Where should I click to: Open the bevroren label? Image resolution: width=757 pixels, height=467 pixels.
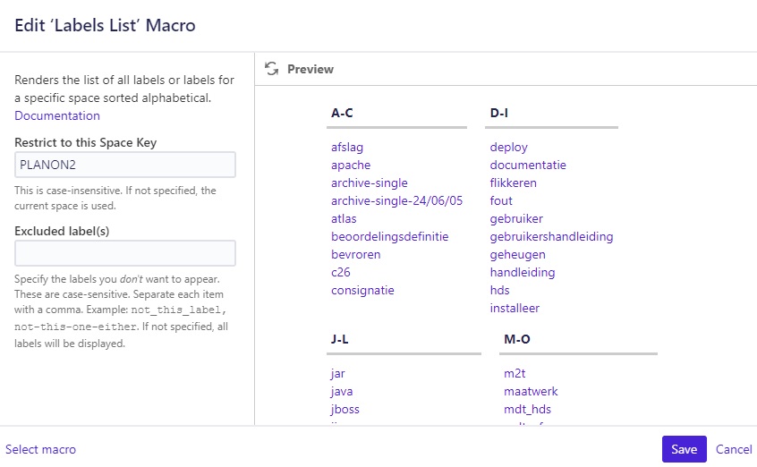[x=356, y=254]
